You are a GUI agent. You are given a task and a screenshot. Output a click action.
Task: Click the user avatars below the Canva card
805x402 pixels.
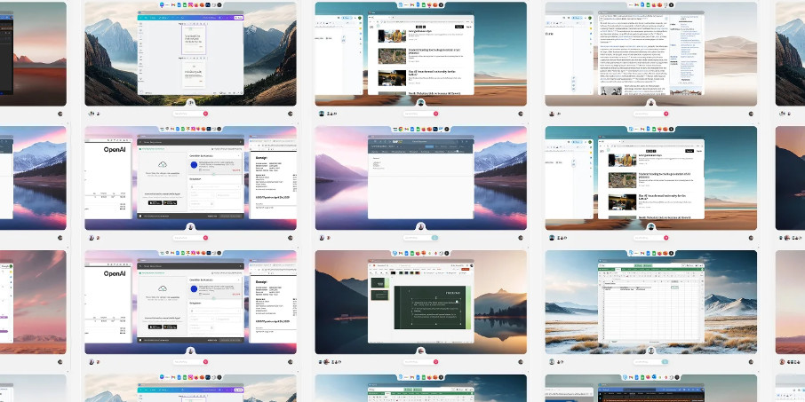(x=93, y=114)
